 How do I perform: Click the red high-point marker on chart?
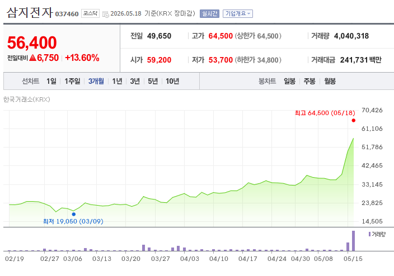[354, 121]
